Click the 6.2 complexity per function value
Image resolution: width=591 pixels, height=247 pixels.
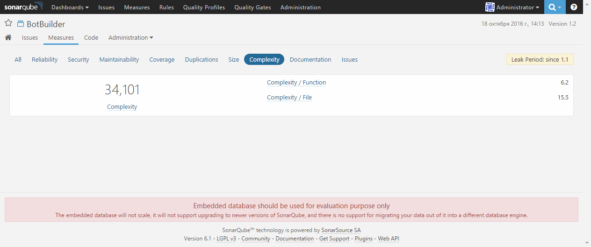tap(564, 83)
